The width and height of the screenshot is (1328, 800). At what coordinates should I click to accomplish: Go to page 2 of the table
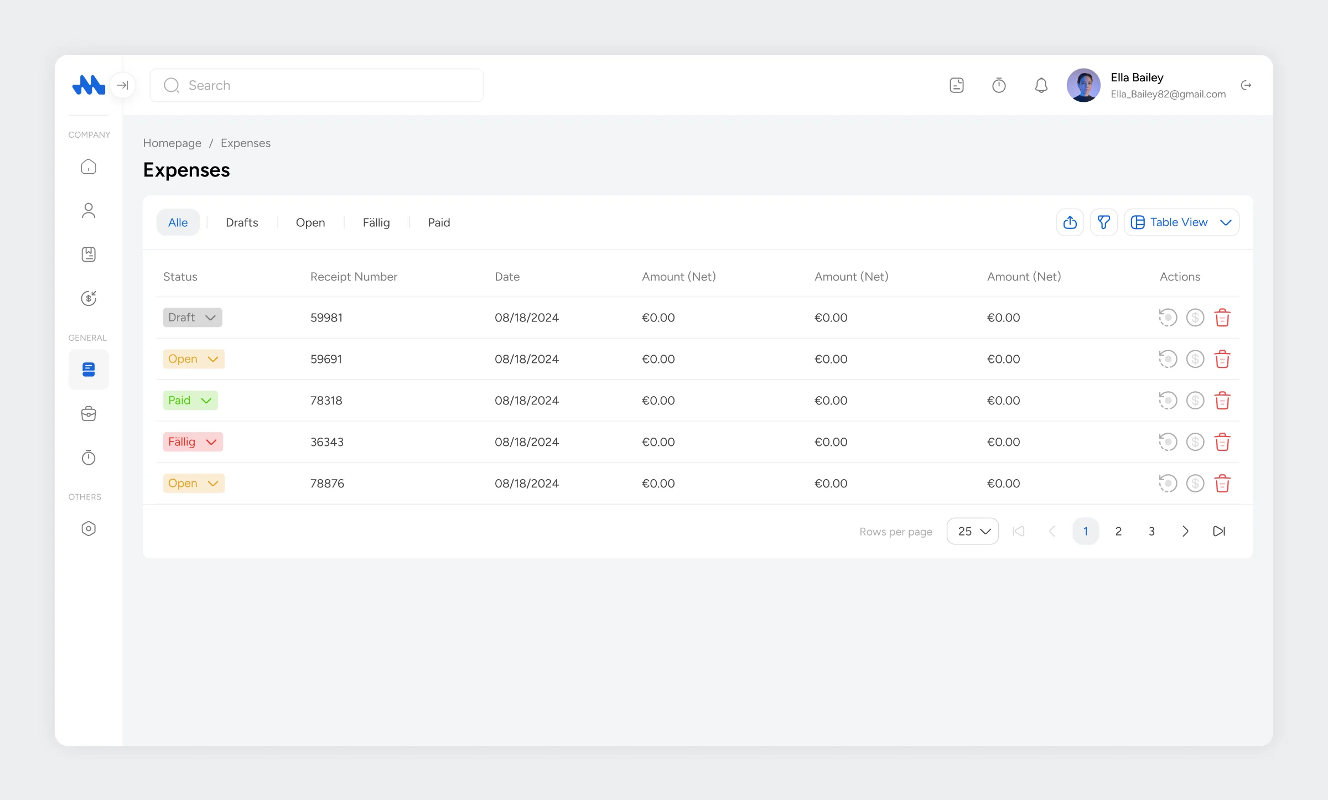(1118, 531)
